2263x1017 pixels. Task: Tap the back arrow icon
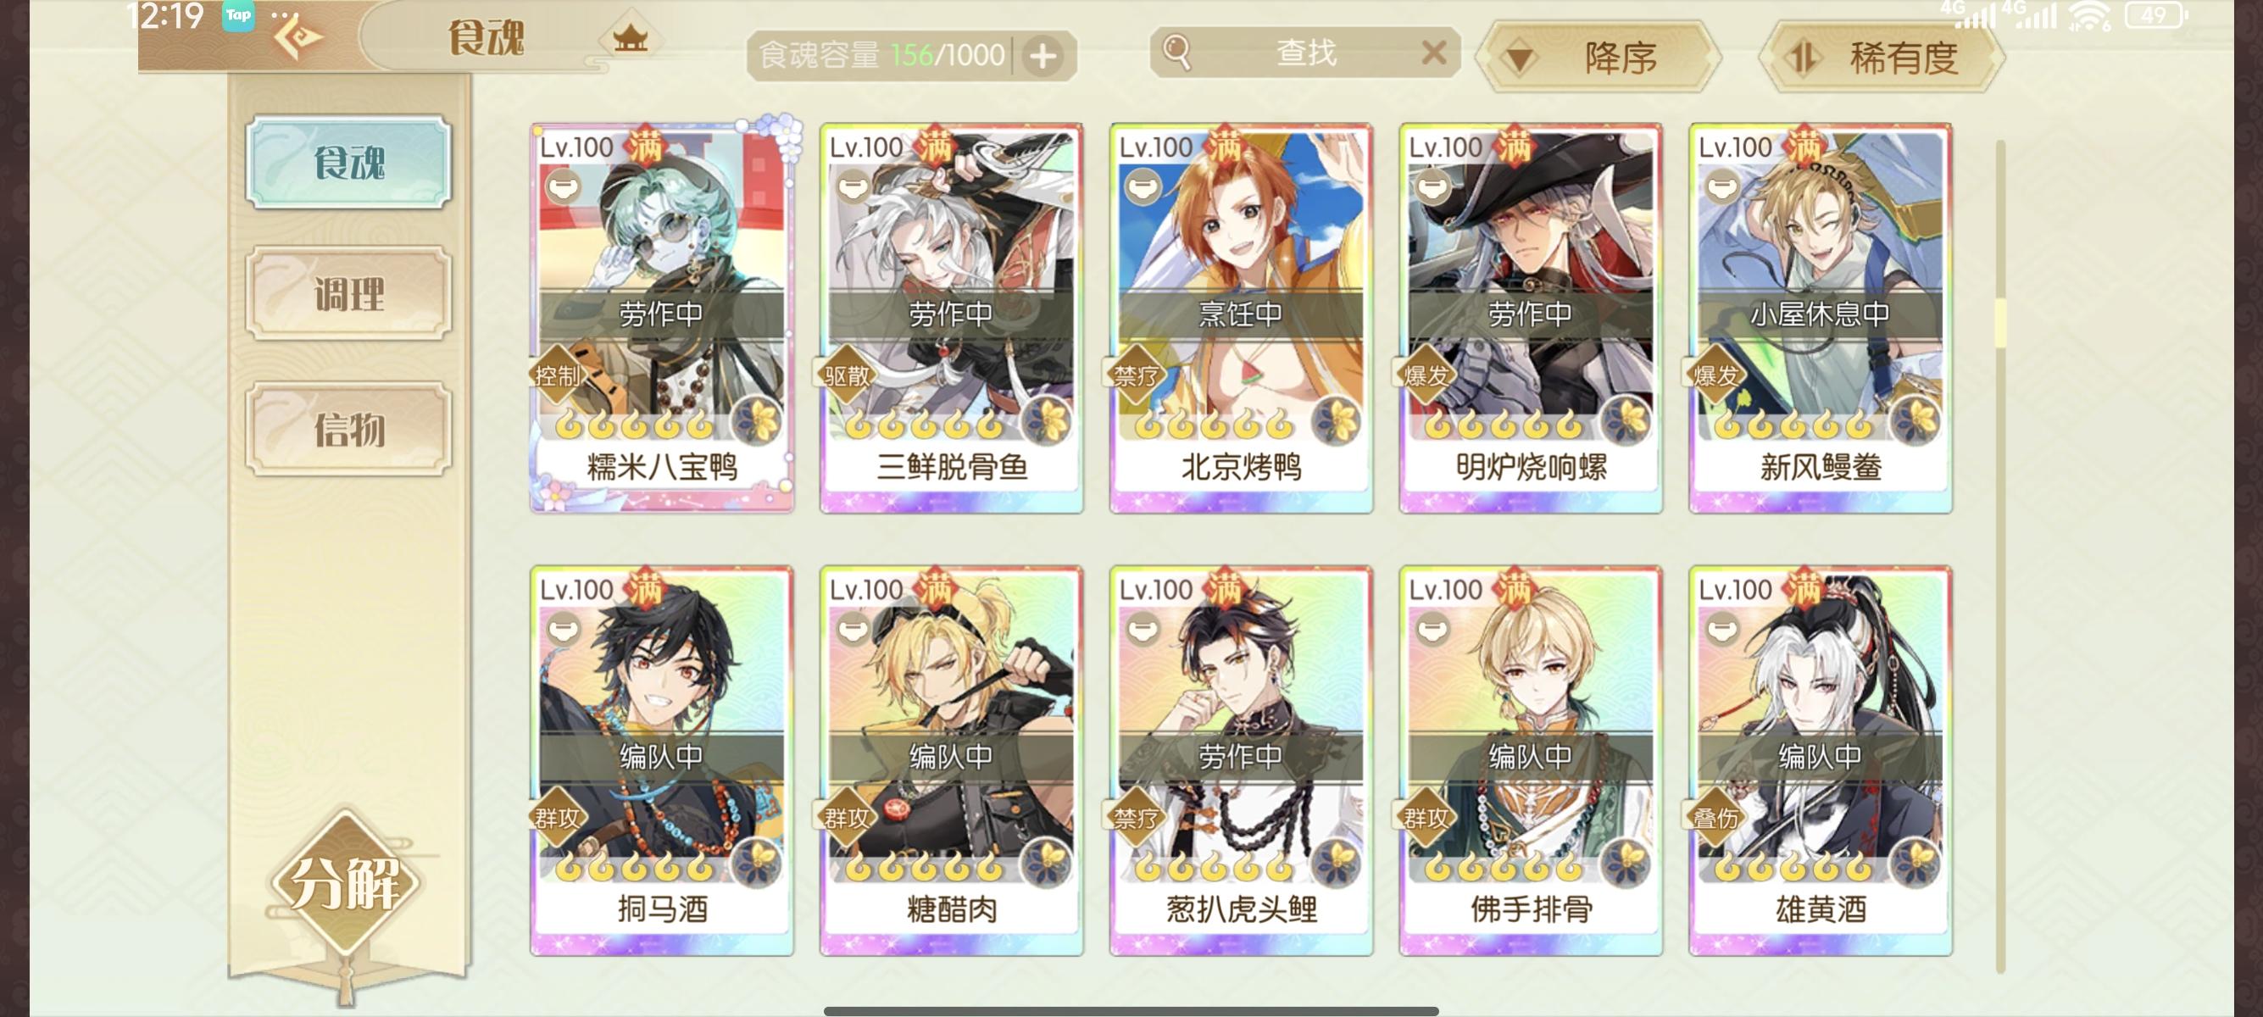(x=297, y=38)
